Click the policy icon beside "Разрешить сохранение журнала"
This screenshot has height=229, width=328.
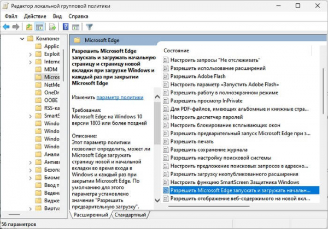[166, 149]
